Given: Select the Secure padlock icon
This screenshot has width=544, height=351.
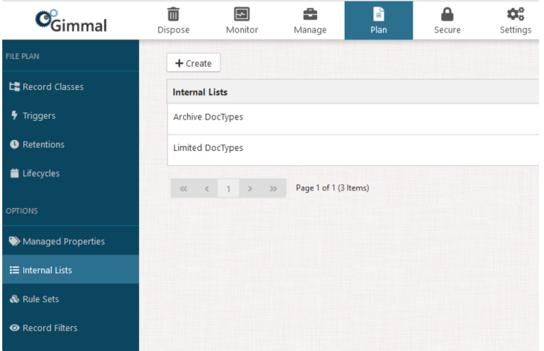Looking at the screenshot, I should coord(447,13).
